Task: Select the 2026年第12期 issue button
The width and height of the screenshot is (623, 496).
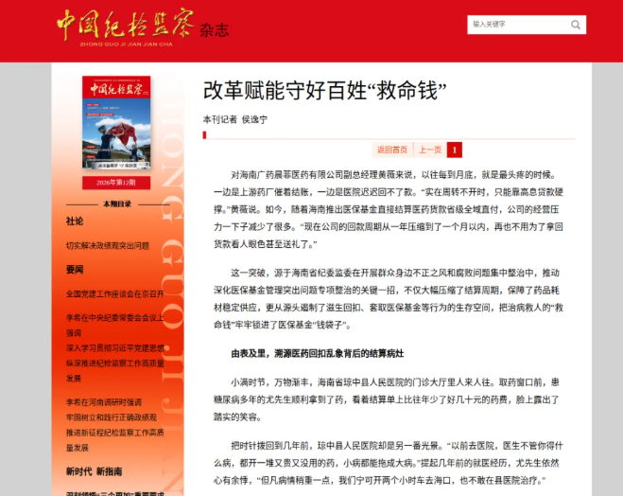Action: click(116, 183)
